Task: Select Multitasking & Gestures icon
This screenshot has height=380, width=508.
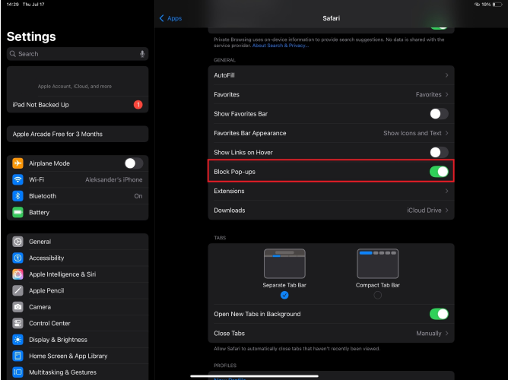Action: tap(17, 372)
